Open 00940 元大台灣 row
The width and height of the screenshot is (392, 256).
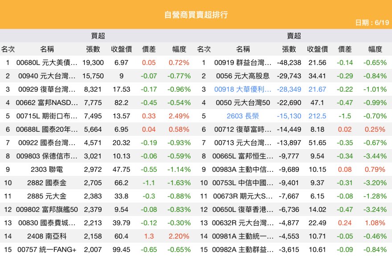pyautogui.click(x=47, y=76)
